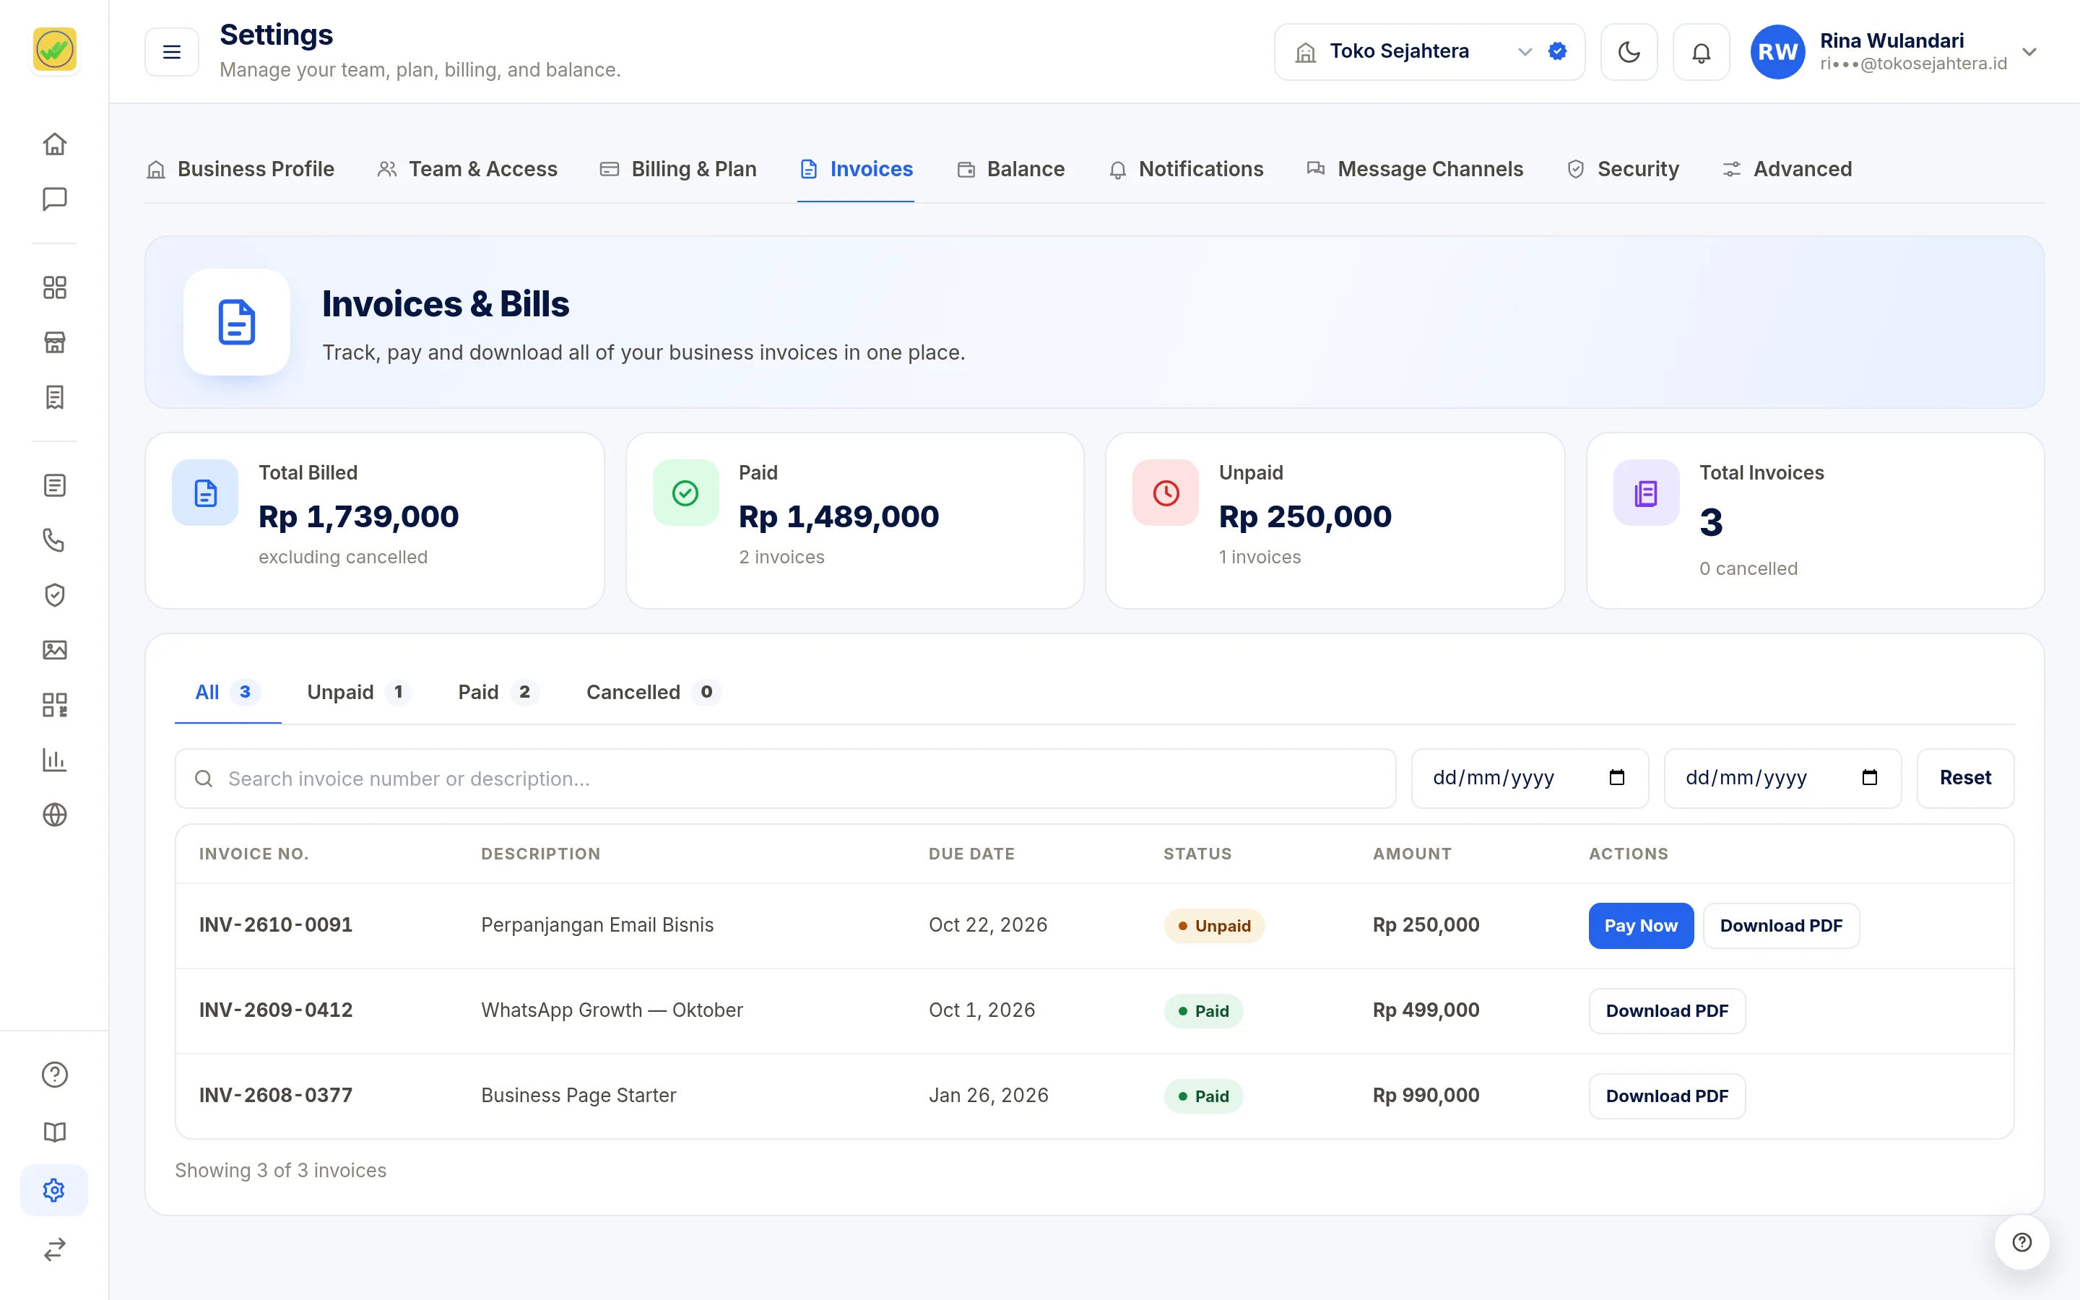Click the first dd/mm/yyyy date field
Viewport: 2080px width, 1300px height.
click(x=1530, y=778)
